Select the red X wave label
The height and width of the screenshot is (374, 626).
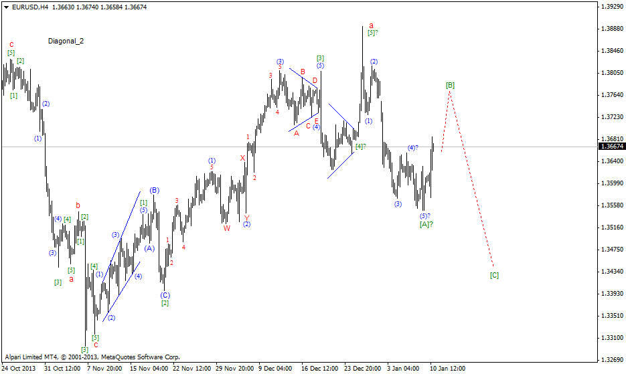tap(242, 158)
